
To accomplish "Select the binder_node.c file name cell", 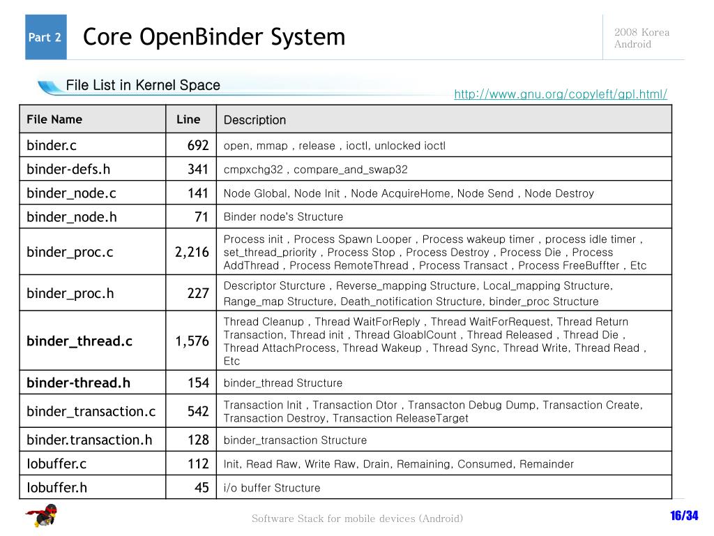I will pyautogui.click(x=93, y=193).
